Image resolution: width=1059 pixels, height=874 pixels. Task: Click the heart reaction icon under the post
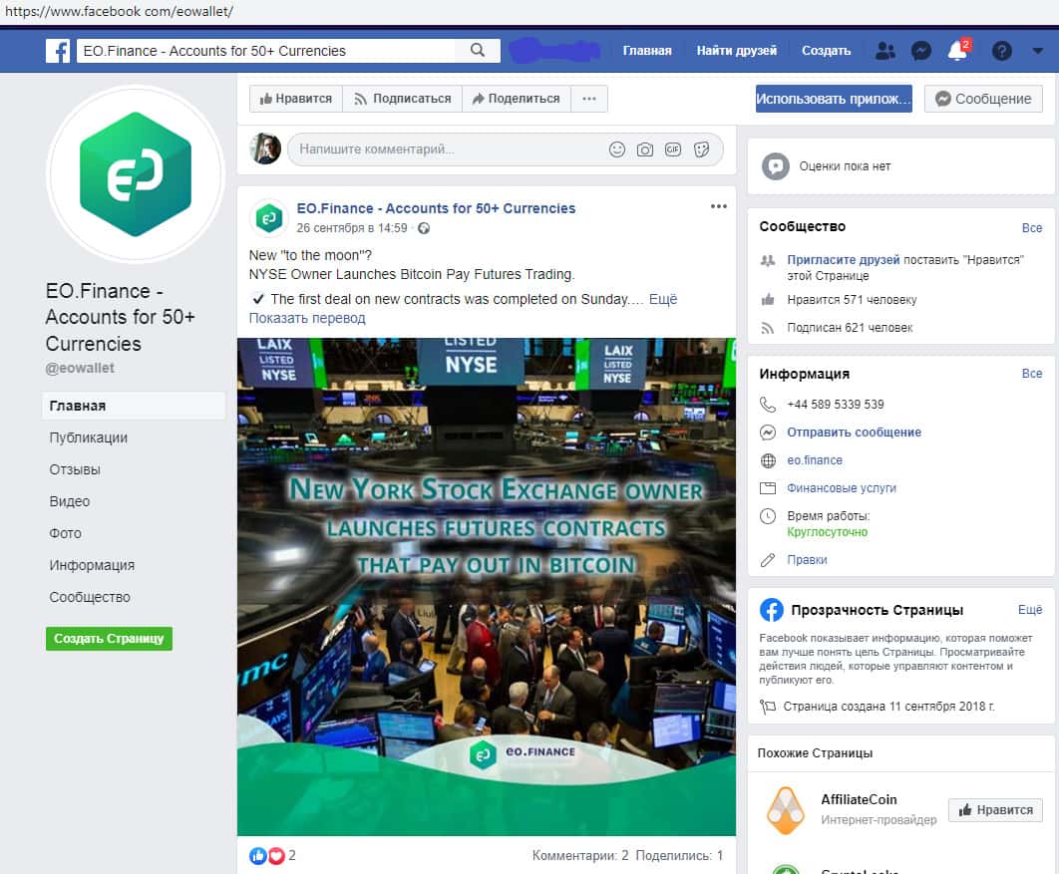pyautogui.click(x=276, y=856)
